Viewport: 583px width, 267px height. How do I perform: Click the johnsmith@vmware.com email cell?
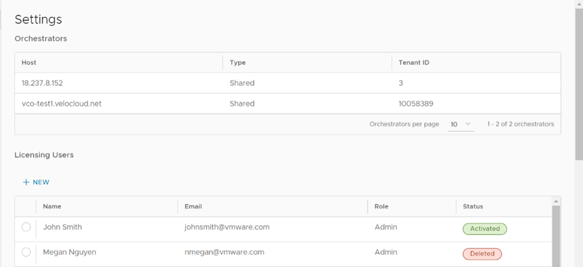pyautogui.click(x=227, y=227)
